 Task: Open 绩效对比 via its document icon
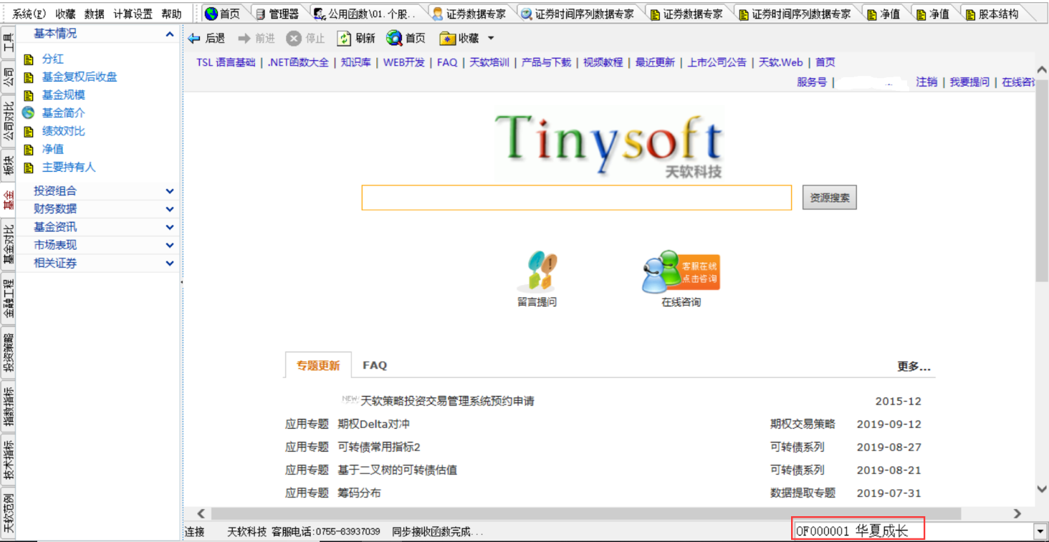[x=29, y=132]
